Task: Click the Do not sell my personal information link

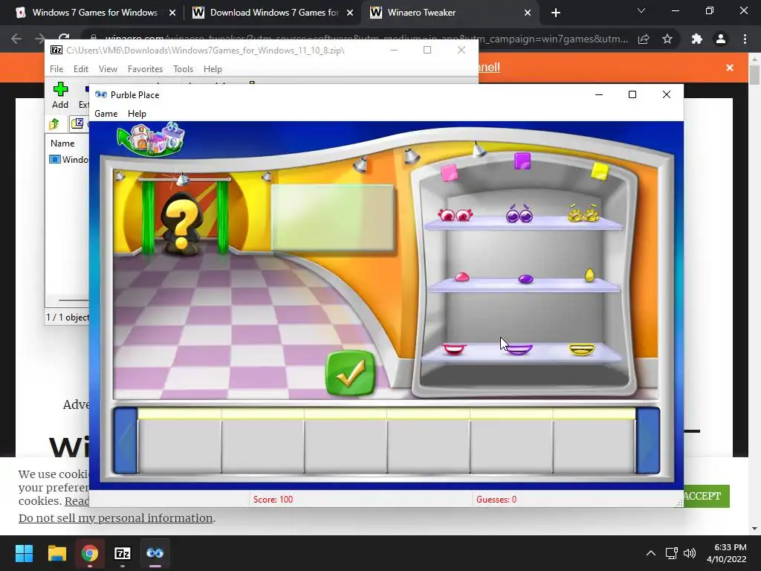Action: (x=115, y=518)
